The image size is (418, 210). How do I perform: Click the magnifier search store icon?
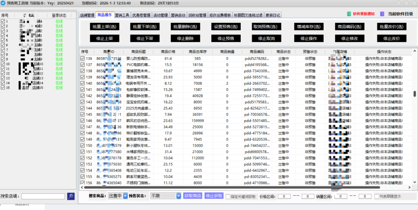(71, 196)
